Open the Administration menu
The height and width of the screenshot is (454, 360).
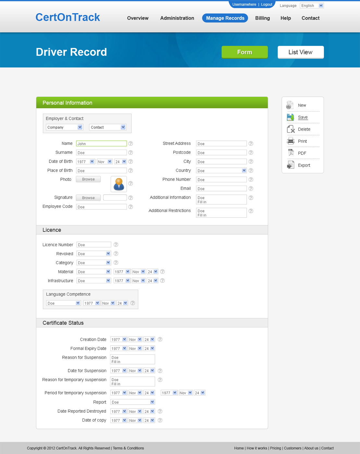pos(177,18)
